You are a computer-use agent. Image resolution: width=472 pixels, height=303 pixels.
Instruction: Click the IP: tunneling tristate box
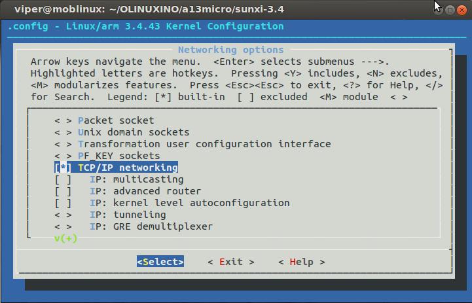(x=63, y=215)
